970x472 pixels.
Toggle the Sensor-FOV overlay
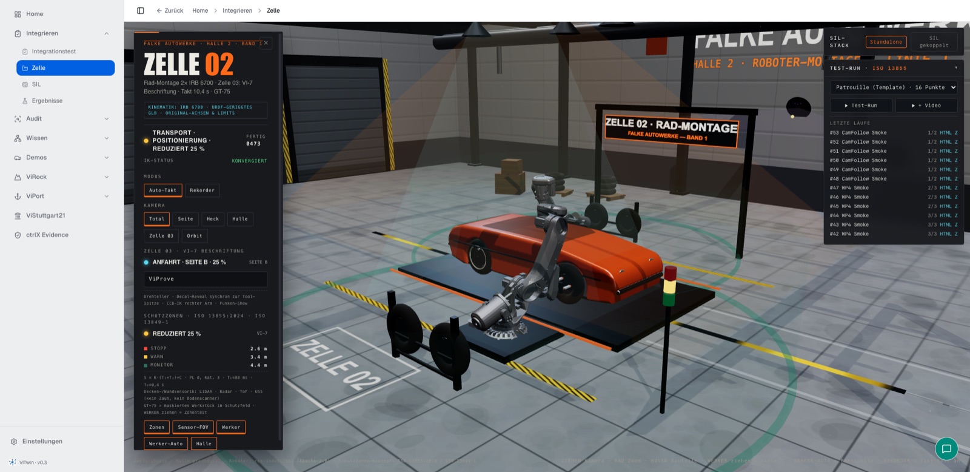(193, 427)
